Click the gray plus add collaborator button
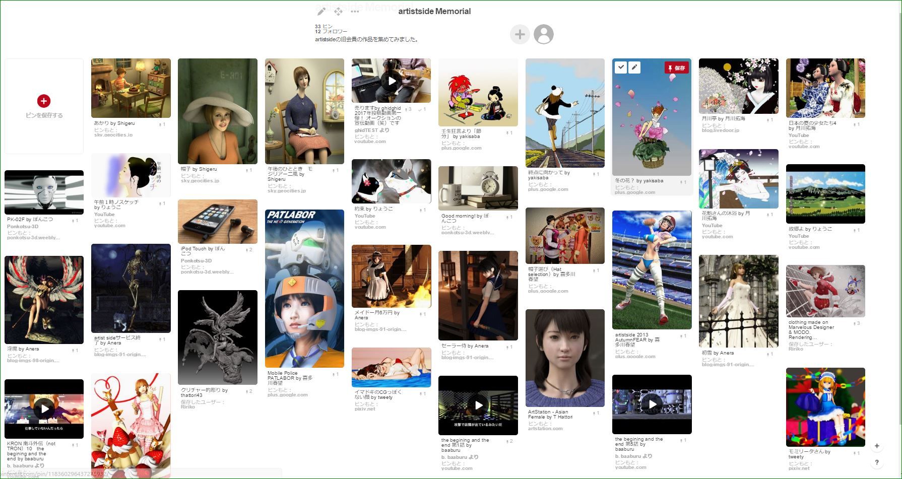 pos(520,34)
